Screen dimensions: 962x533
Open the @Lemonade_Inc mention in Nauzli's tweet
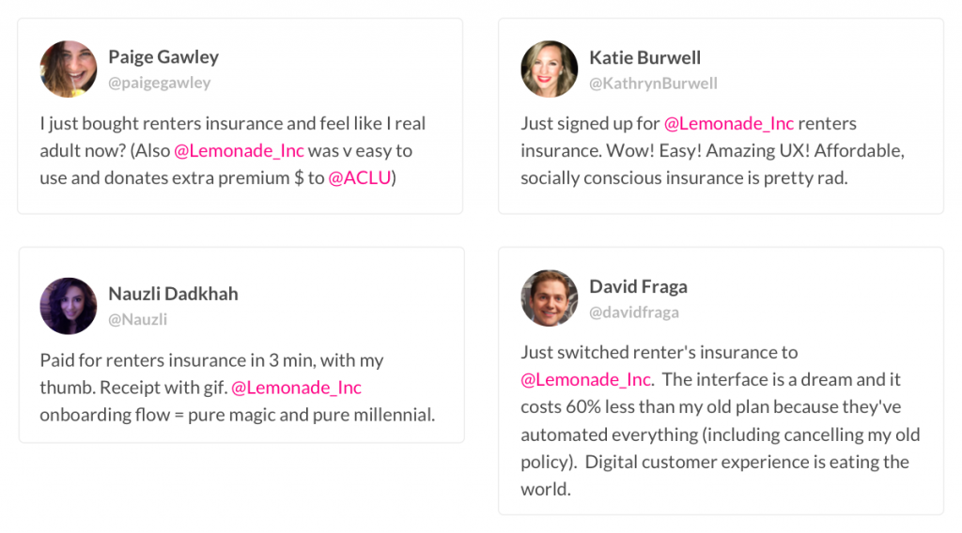pyautogui.click(x=296, y=388)
